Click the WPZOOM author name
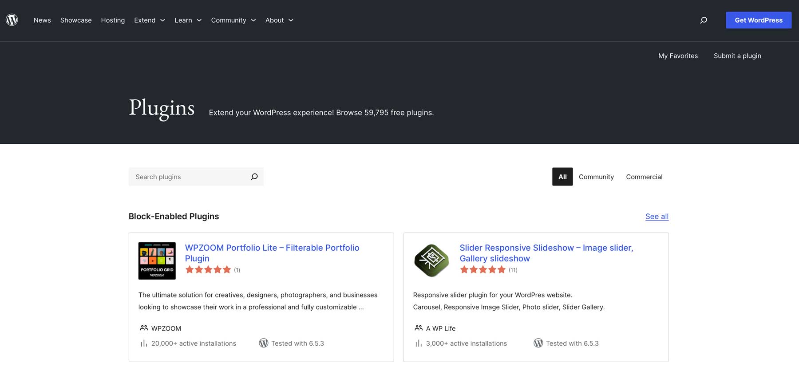The height and width of the screenshot is (367, 799). 166,328
